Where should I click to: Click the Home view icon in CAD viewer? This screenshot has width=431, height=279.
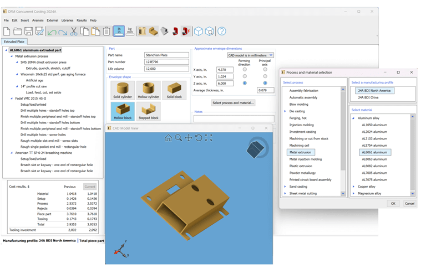168,138
